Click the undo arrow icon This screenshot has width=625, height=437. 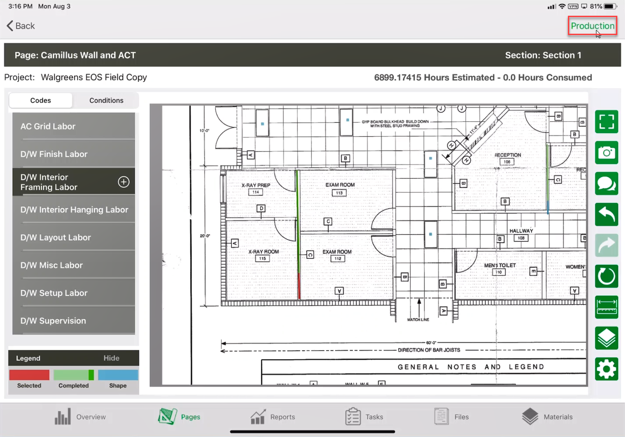[x=606, y=214]
